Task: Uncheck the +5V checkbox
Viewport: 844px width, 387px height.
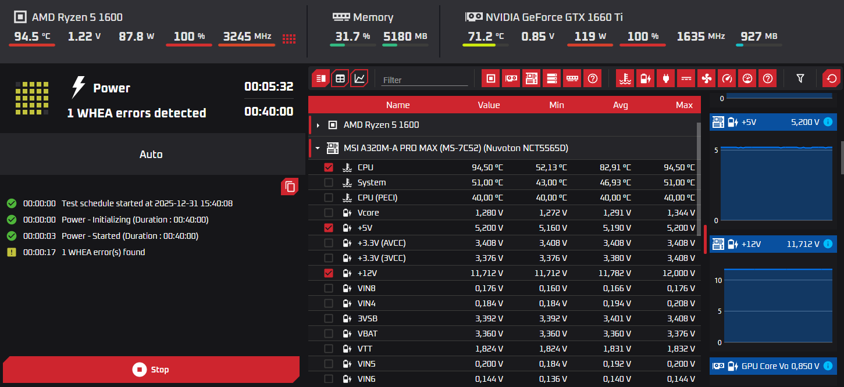Action: [329, 228]
